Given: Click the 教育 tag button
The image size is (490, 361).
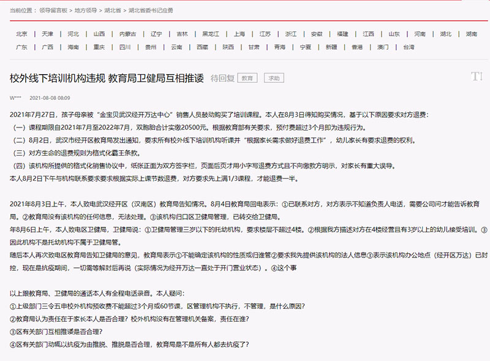Looking at the screenshot, I should 247,78.
